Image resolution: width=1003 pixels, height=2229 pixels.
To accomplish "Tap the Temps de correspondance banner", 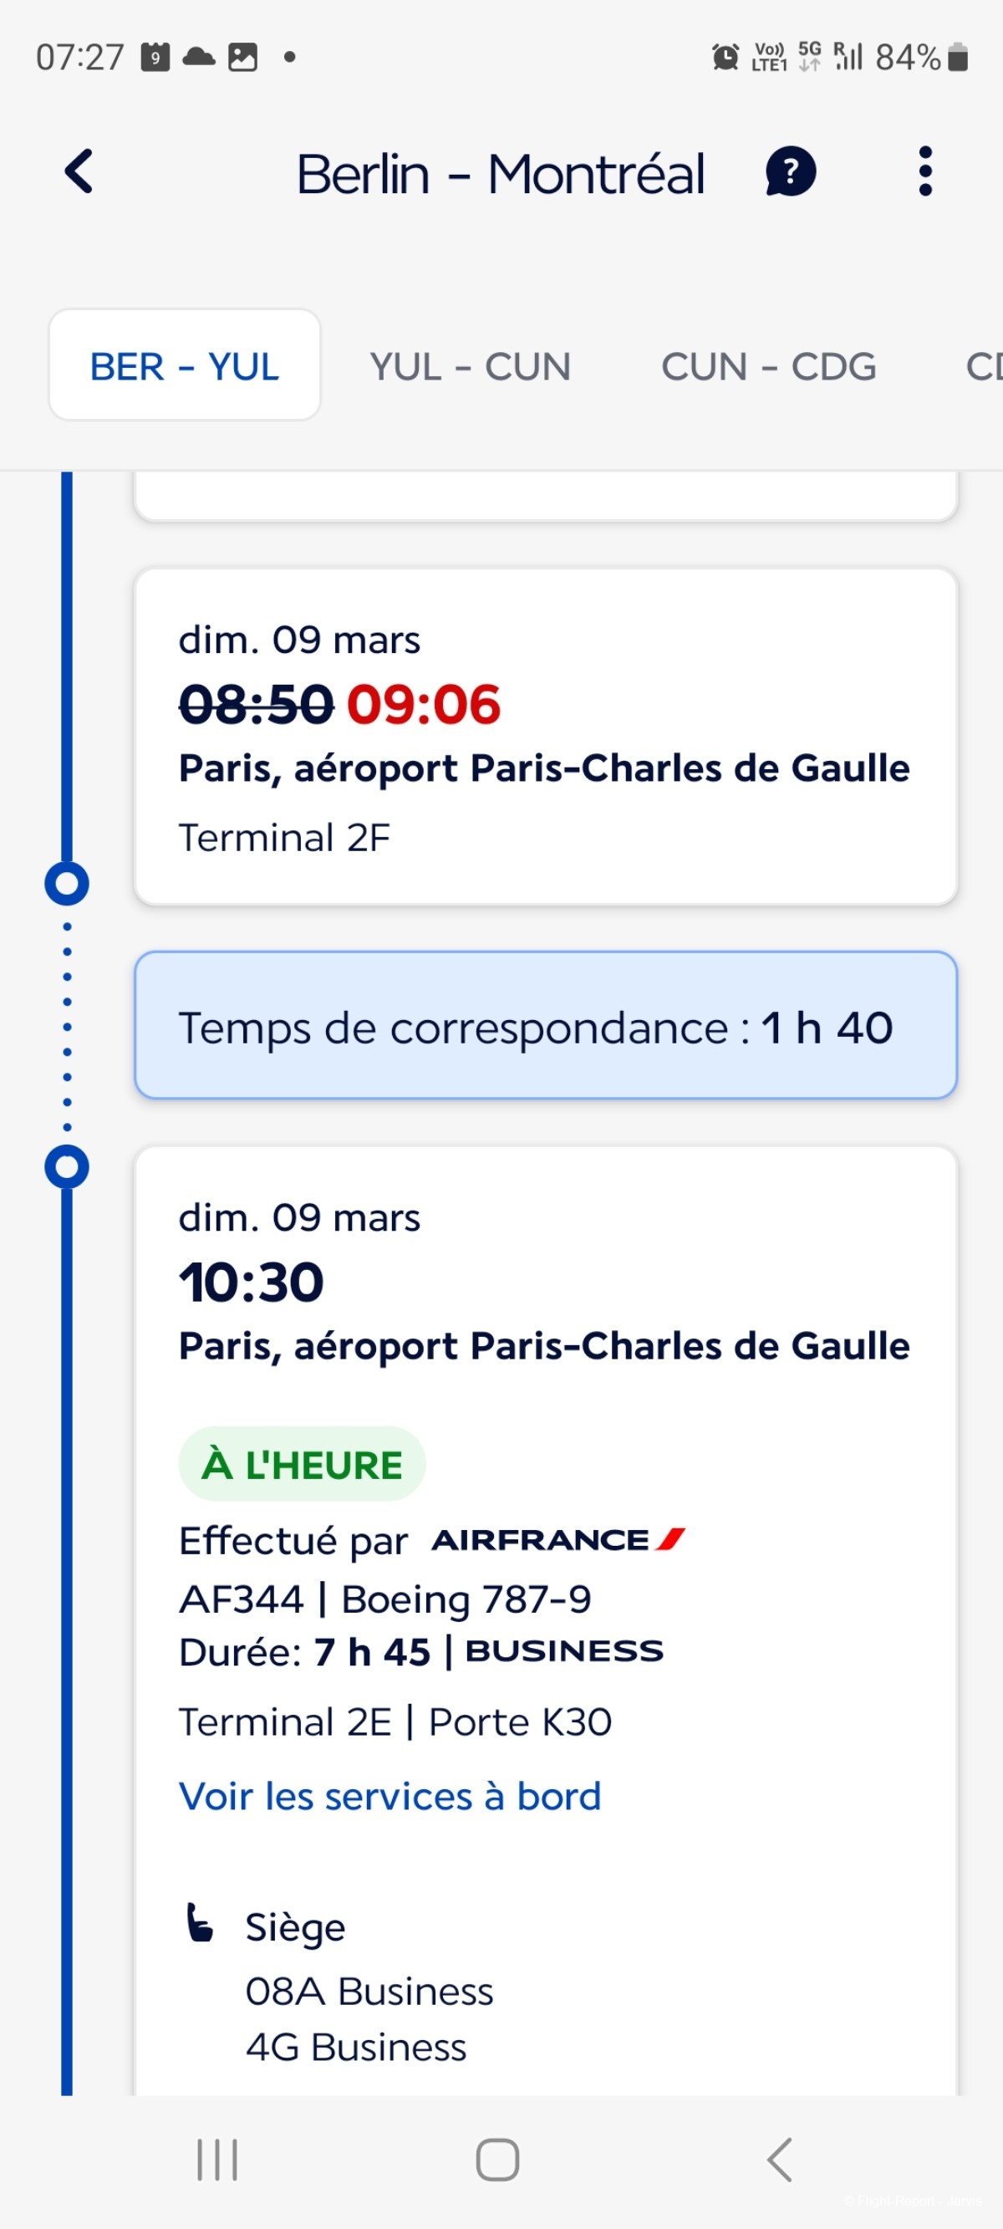I will pos(545,1025).
